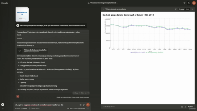Open chat controls sliders icon

coord(189,3)
